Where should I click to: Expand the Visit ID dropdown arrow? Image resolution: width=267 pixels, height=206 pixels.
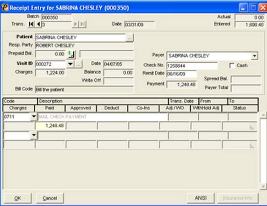(70, 65)
